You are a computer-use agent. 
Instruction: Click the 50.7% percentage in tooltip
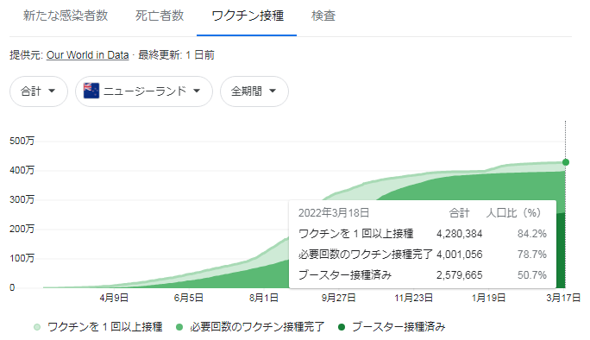[531, 275]
